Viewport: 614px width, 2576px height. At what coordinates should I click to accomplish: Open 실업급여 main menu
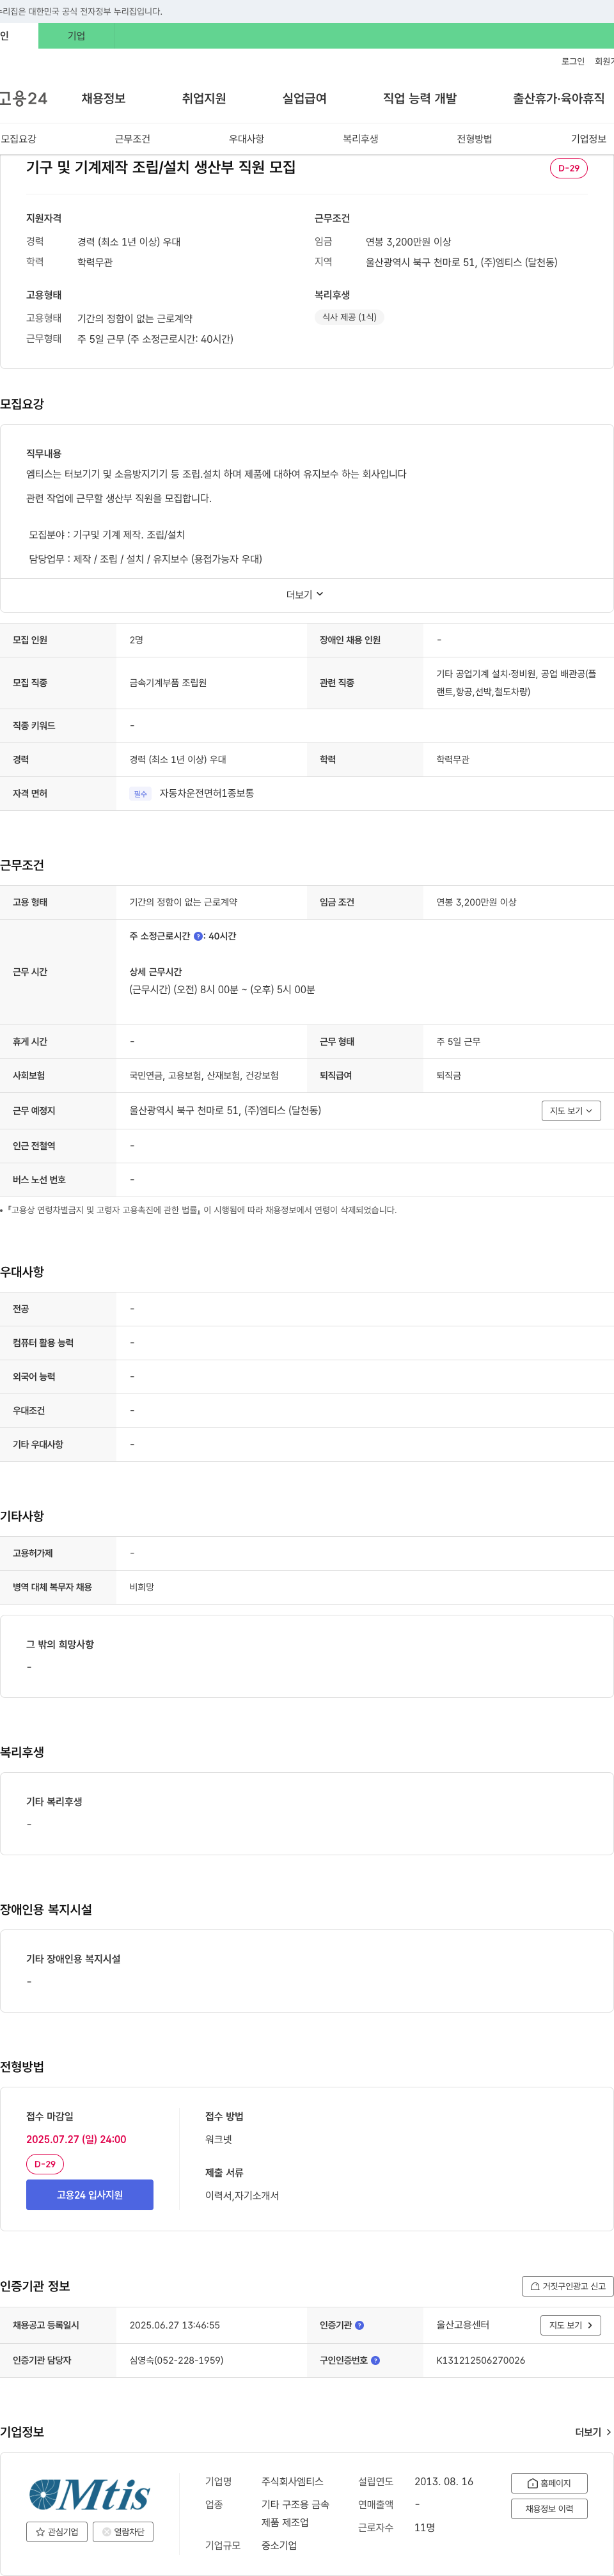[304, 98]
